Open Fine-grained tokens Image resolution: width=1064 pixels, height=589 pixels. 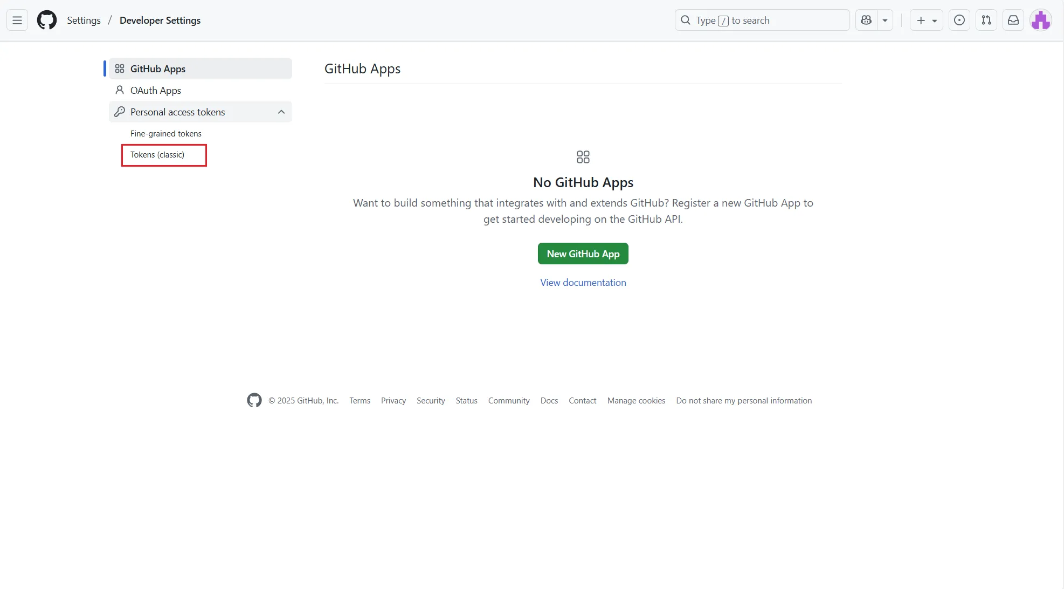tap(165, 133)
